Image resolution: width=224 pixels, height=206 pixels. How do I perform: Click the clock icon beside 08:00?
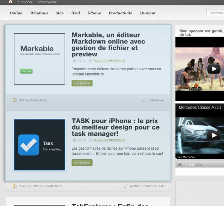point(75,61)
